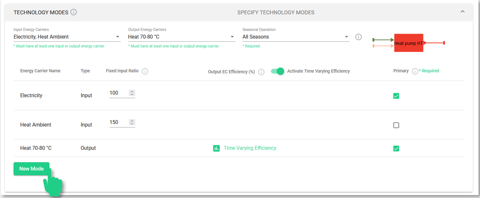Collapse the Technology Modes panel
Viewport: 480px width, 198px height.
point(462,12)
